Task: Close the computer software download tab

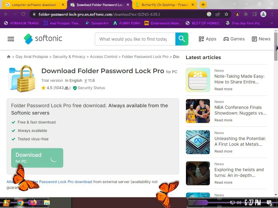Action: tap(63, 5)
